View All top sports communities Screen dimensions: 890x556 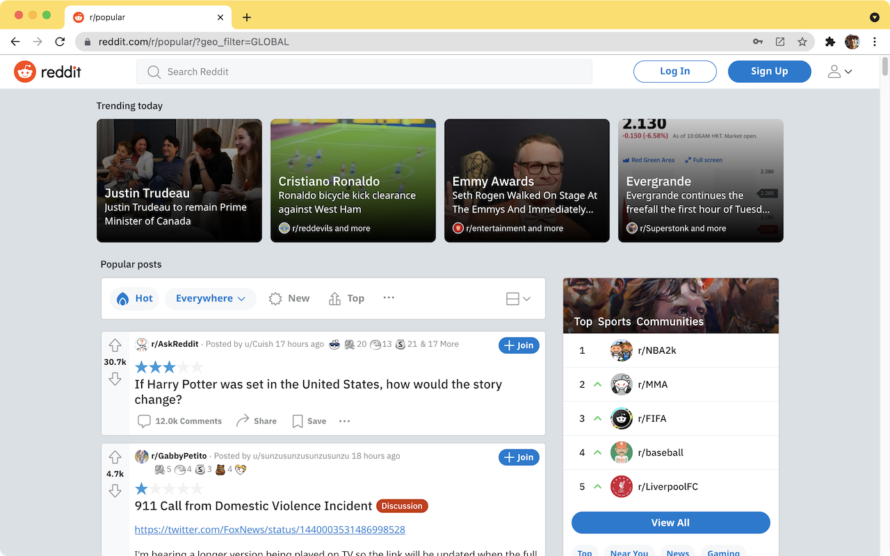point(670,523)
